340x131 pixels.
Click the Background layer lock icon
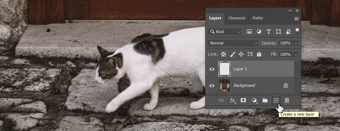pos(286,85)
